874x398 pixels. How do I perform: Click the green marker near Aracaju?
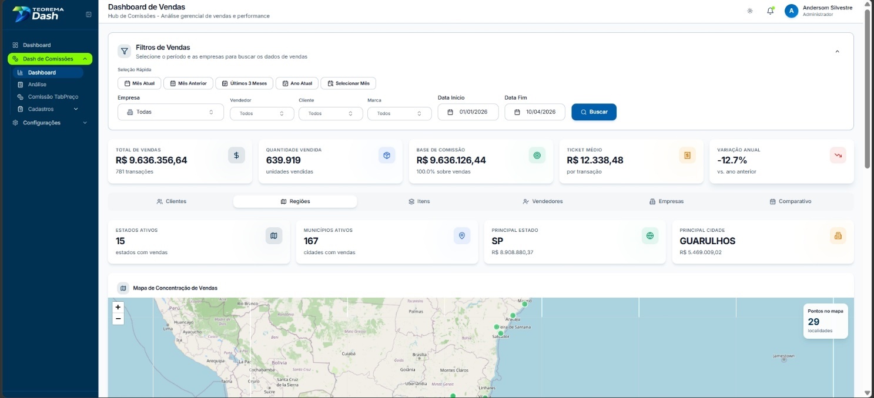tap(513, 315)
